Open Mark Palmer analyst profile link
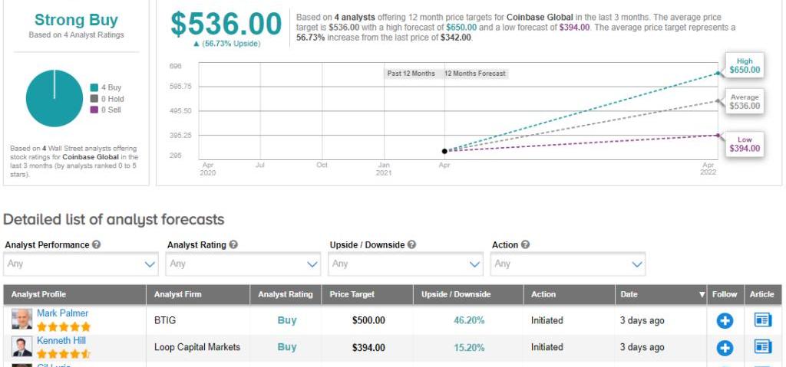786x367 pixels. point(62,313)
